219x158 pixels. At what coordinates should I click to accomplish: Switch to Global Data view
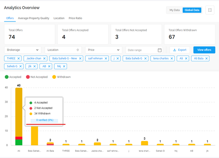coord(192,10)
